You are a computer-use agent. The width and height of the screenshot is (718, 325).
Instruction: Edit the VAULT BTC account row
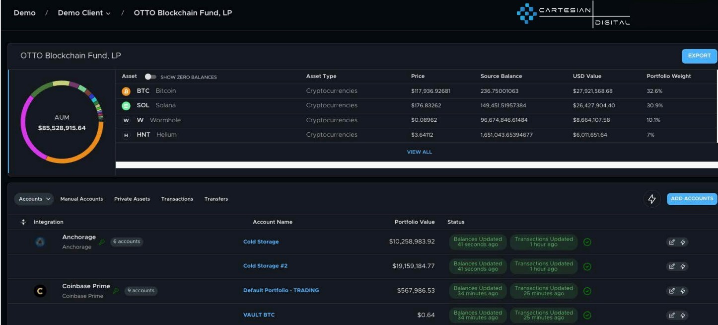672,315
